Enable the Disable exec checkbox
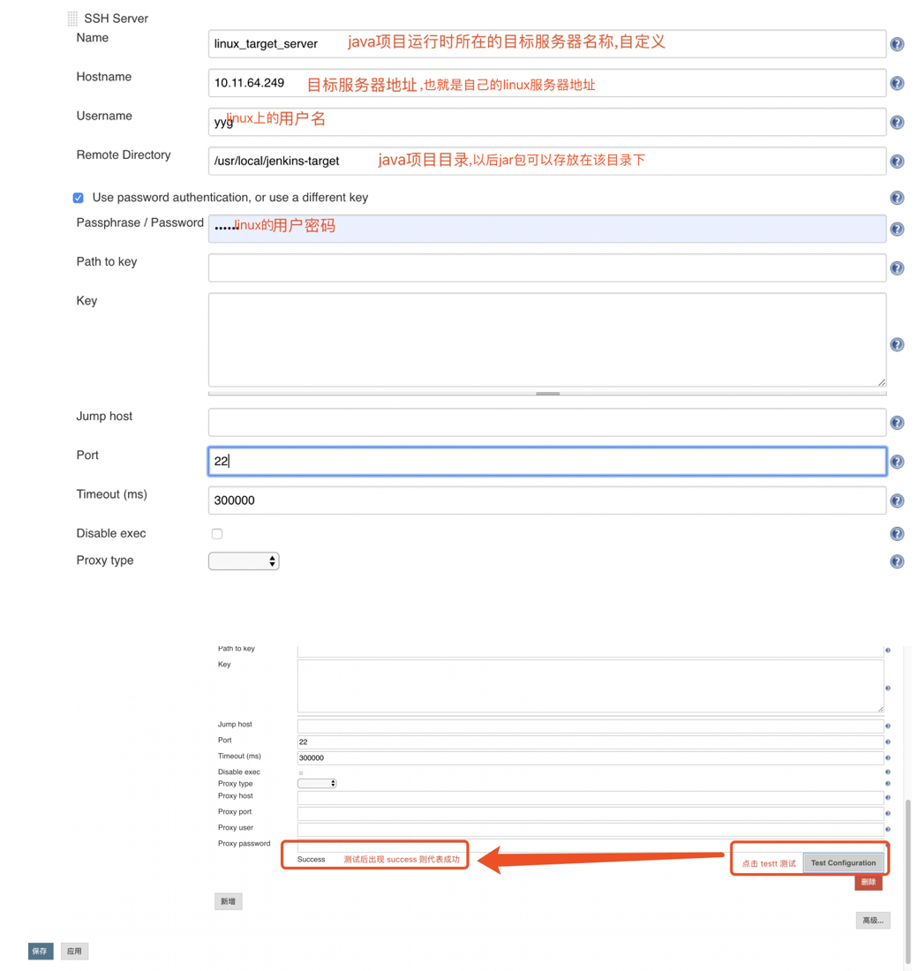Screen dimensions: 918x971 (217, 534)
